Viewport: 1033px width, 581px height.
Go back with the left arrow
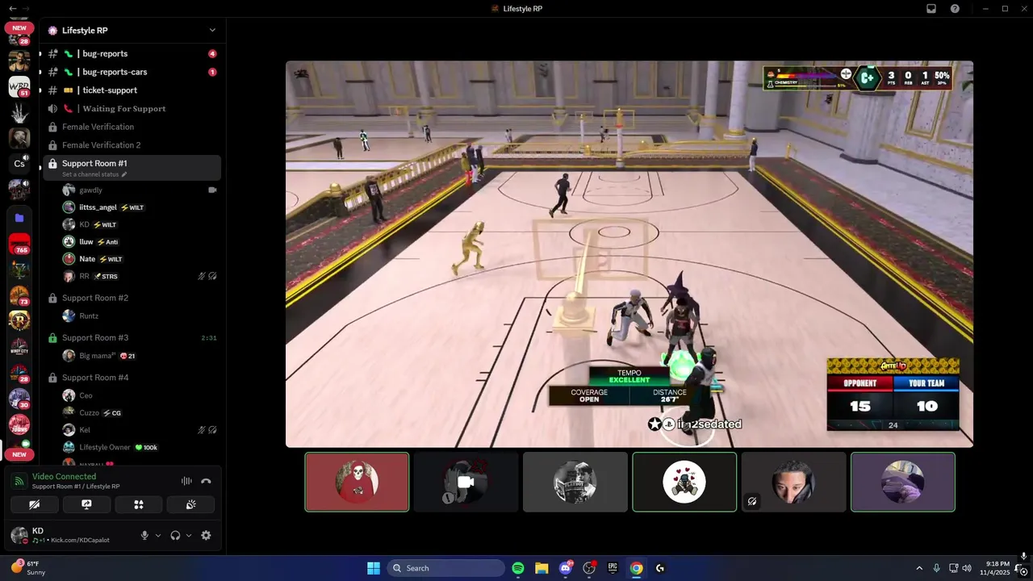(x=12, y=8)
